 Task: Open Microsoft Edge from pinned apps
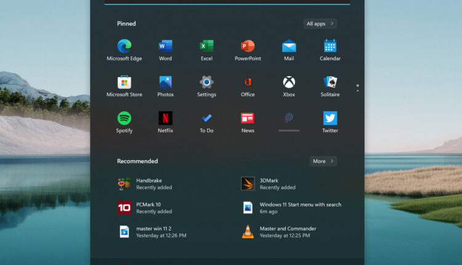(x=124, y=46)
